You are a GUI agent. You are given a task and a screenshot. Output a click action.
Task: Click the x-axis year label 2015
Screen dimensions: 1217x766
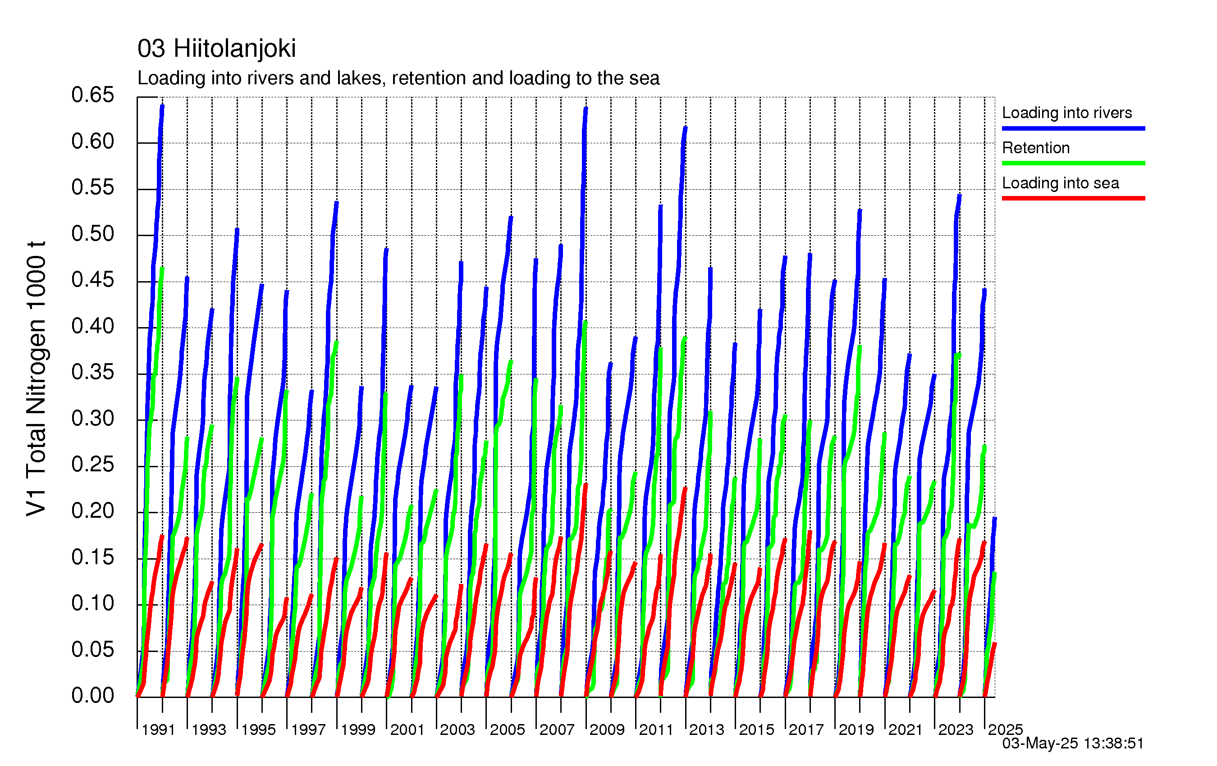(x=757, y=730)
